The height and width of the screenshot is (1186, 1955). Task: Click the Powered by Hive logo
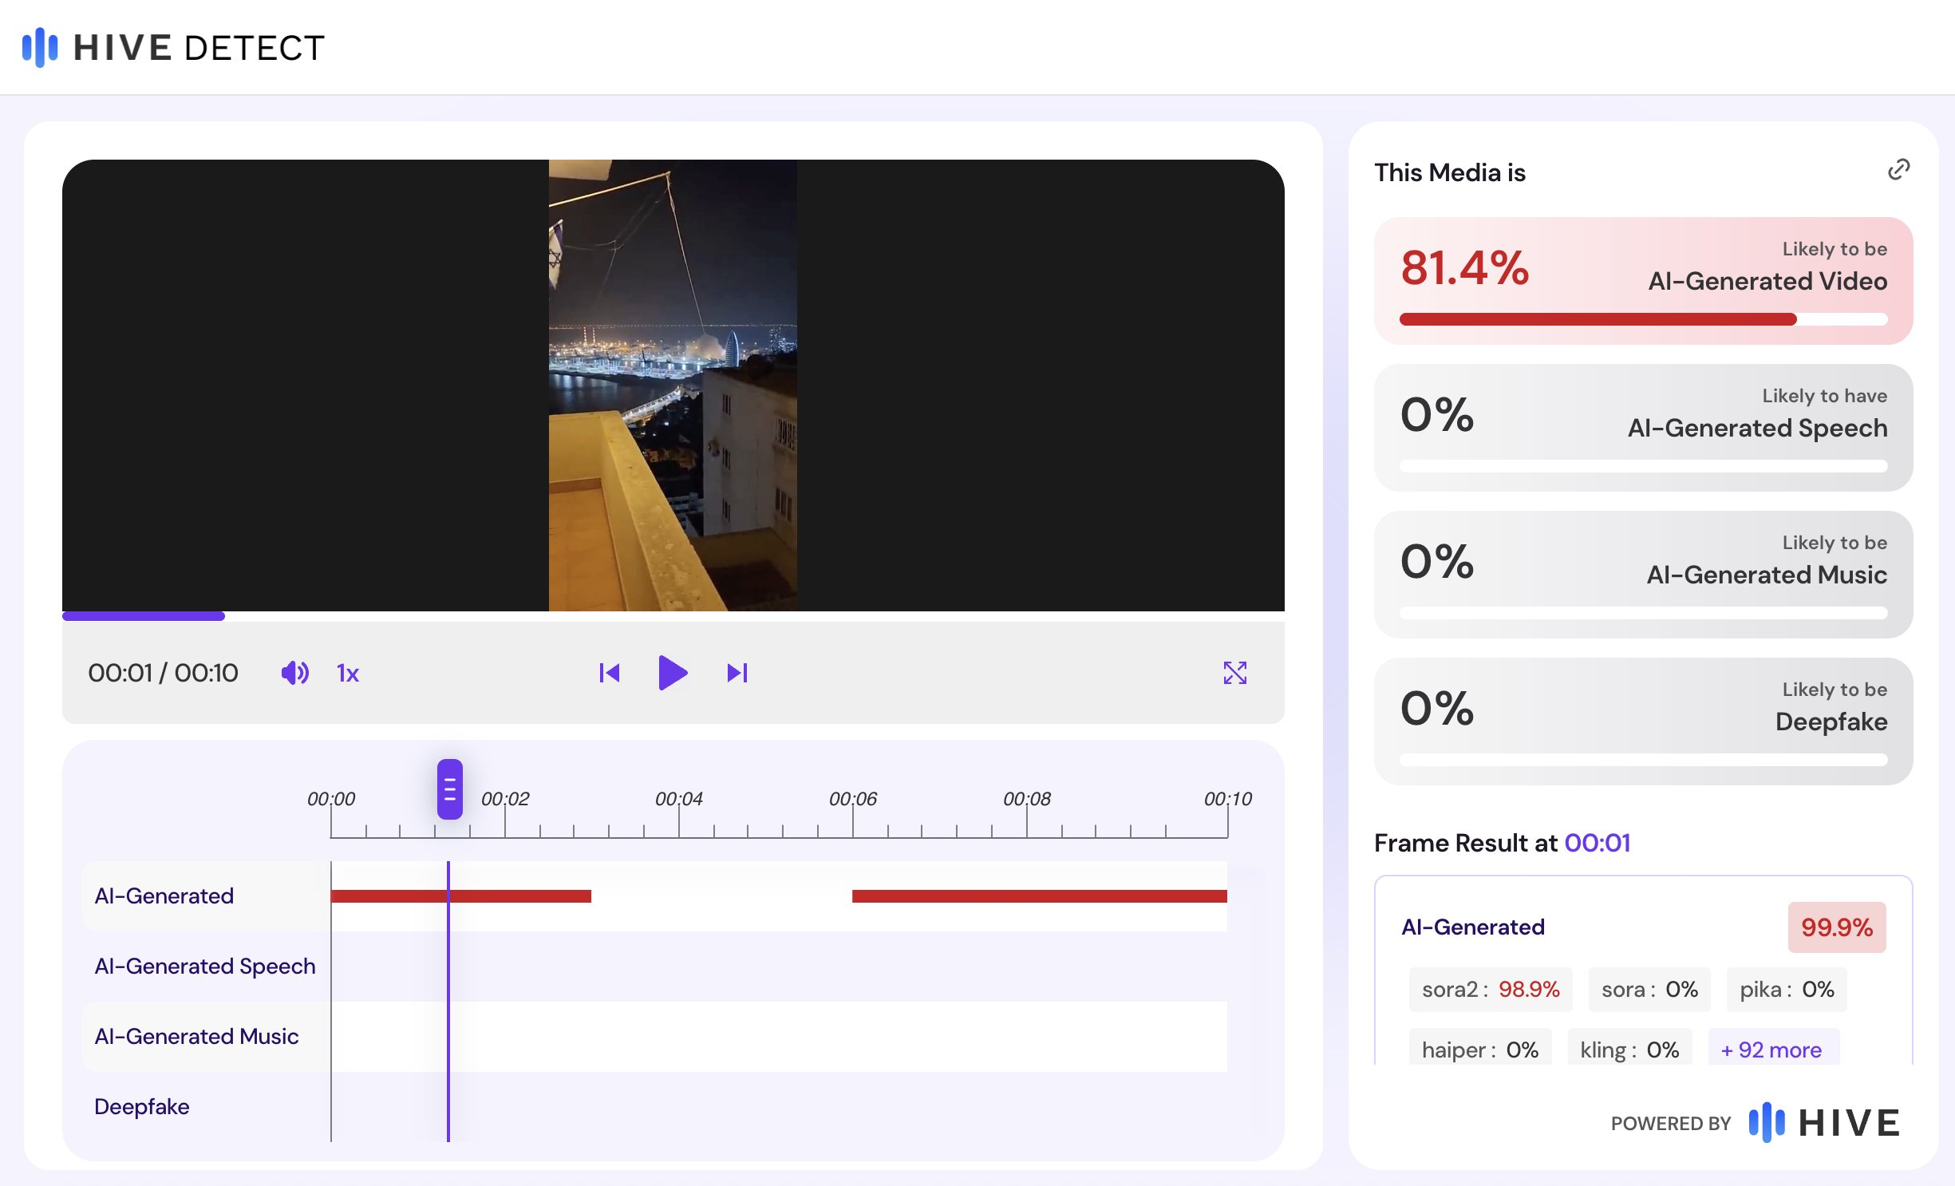click(x=1823, y=1123)
